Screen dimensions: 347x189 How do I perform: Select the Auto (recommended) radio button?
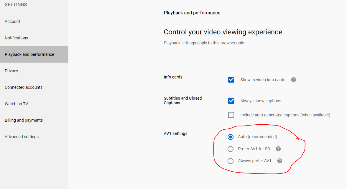click(231, 137)
